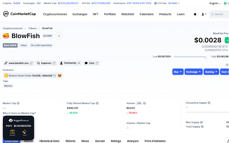Expand the ETH Gas dropdown
229x143 pixels.
(x=174, y=3)
